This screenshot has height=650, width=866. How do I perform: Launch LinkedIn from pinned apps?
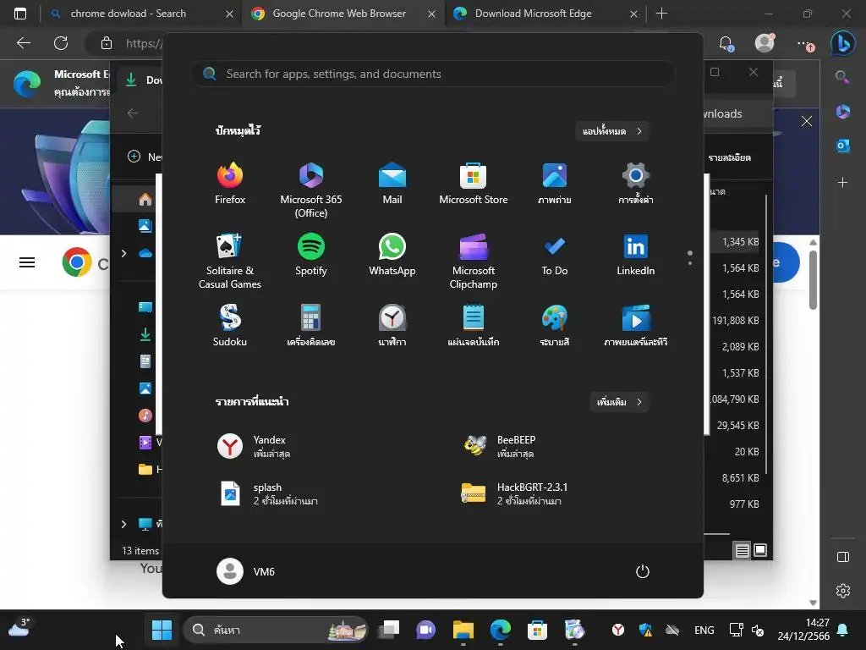tap(636, 255)
